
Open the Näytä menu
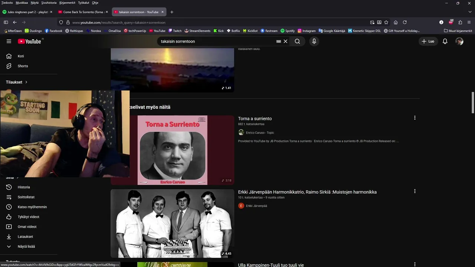click(35, 3)
